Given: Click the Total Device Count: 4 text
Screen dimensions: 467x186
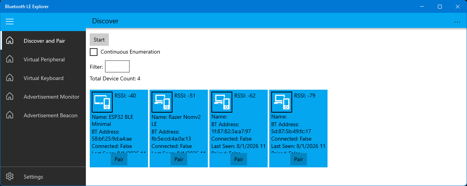Looking at the screenshot, I should [115, 78].
